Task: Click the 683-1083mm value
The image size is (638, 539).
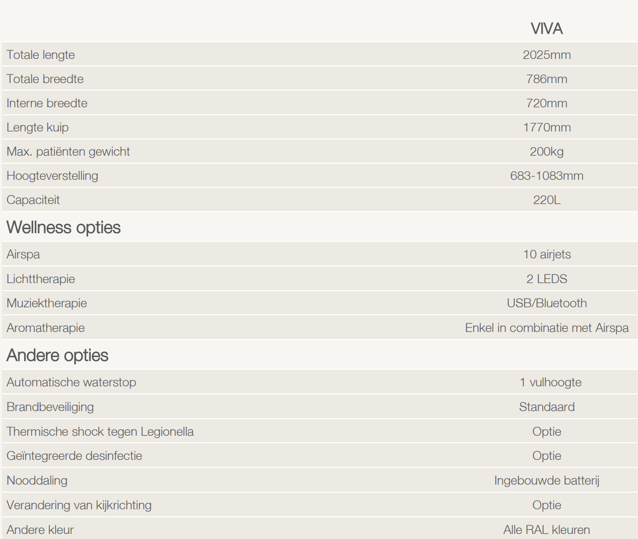Action: [546, 176]
